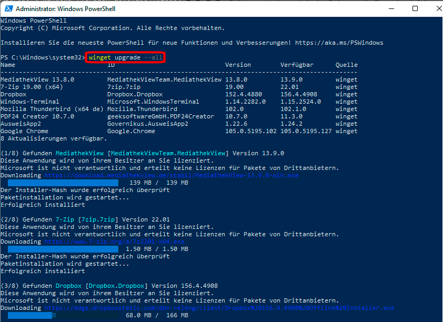Close the PowerShell window
Screen dimensions: 443x322
pos(439,8)
